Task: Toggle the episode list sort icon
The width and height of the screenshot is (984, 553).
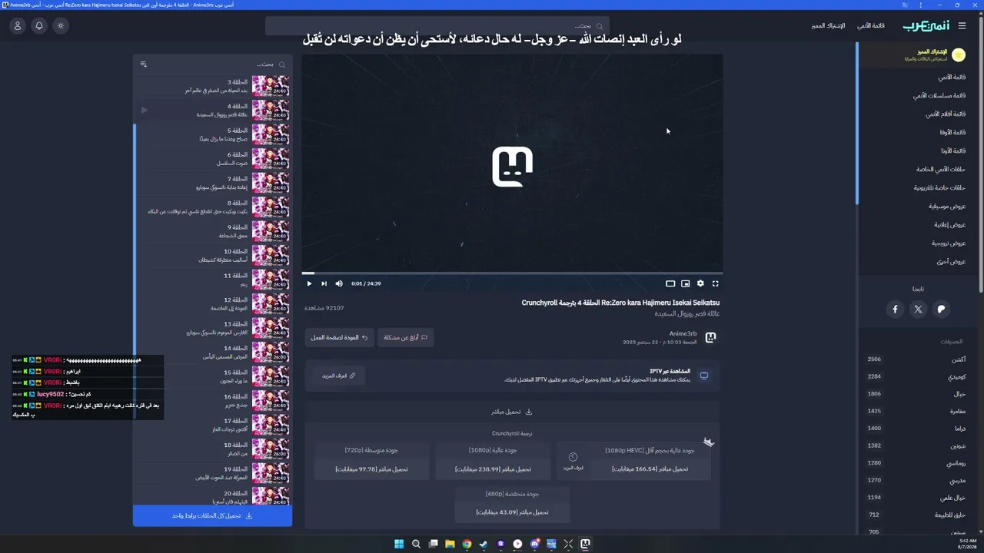Action: (144, 65)
